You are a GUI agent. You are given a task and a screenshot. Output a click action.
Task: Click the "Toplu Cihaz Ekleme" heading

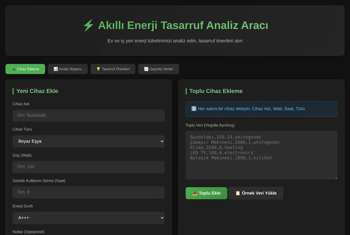click(x=216, y=91)
